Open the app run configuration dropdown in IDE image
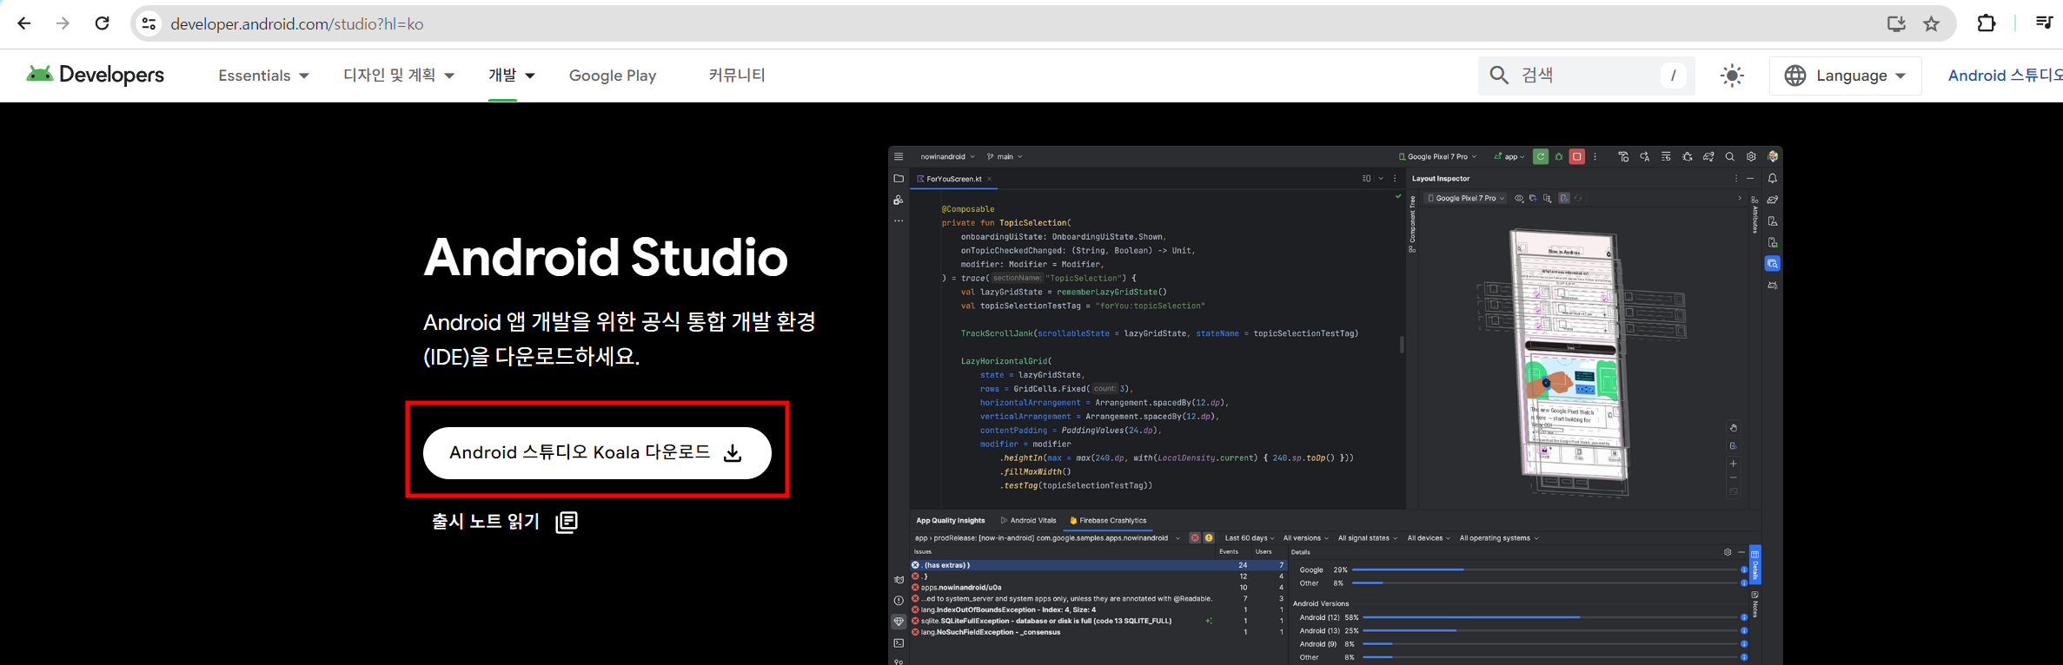Viewport: 2063px width, 665px height. pos(1509,157)
